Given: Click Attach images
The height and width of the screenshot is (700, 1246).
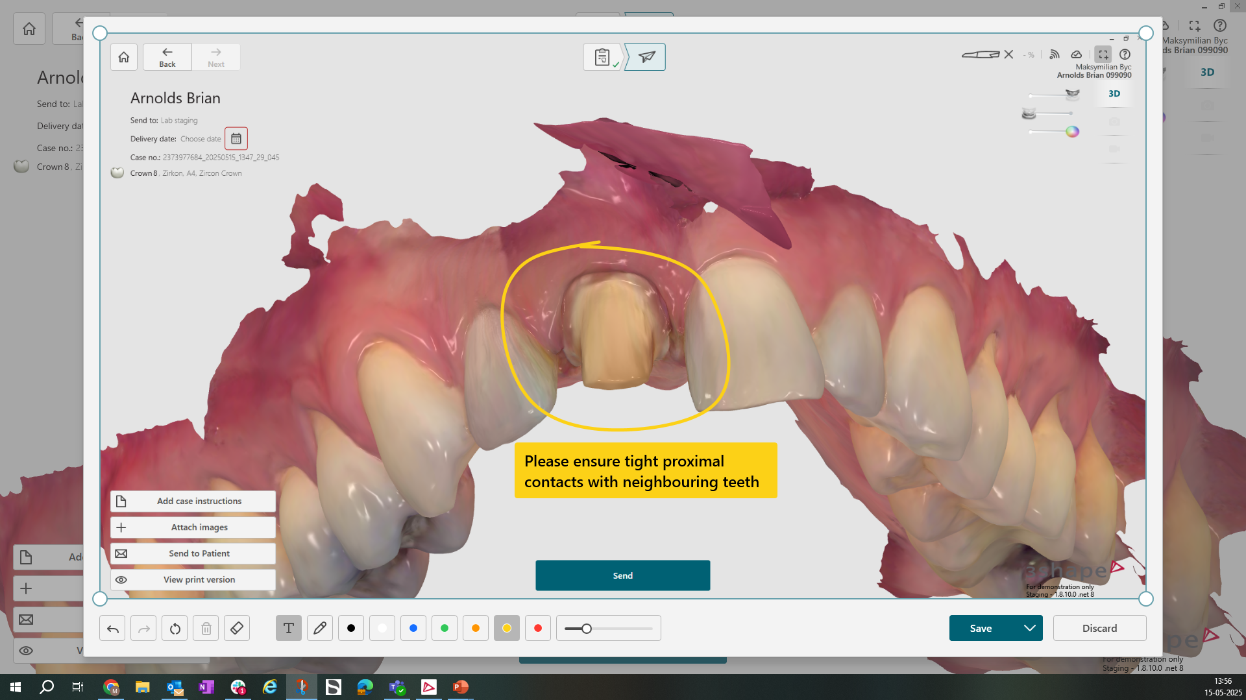Looking at the screenshot, I should pyautogui.click(x=193, y=527).
